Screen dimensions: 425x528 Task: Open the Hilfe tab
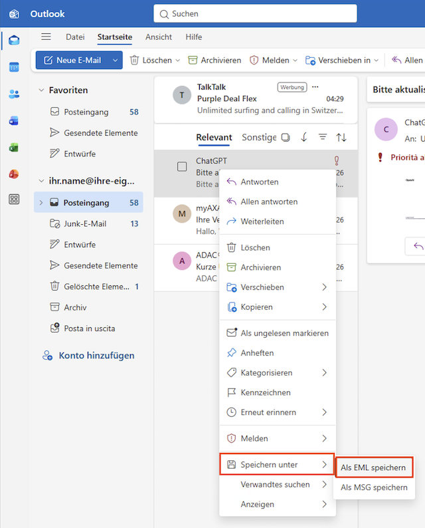point(194,37)
